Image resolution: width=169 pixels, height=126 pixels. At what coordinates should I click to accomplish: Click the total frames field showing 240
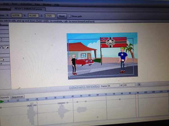tap(129, 85)
